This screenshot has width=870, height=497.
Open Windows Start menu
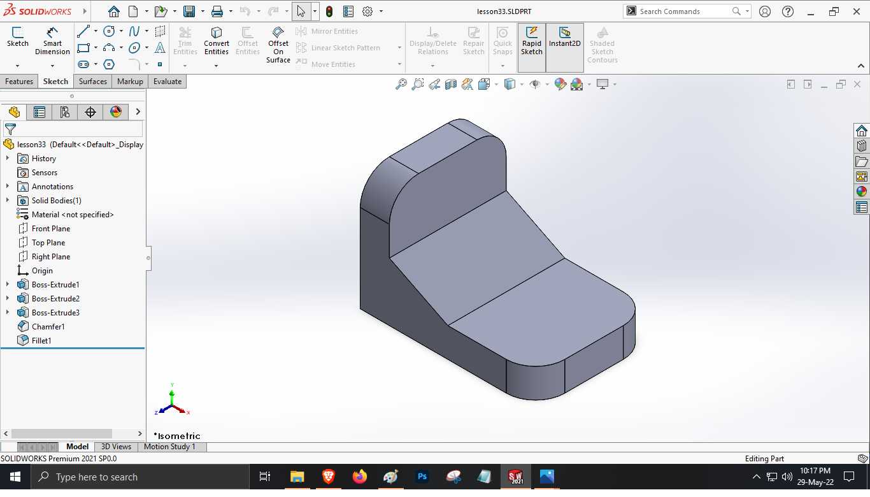point(15,477)
